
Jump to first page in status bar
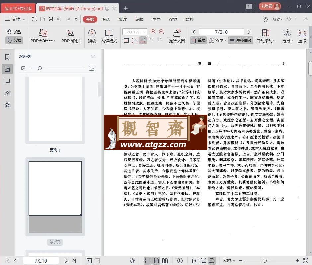(7, 261)
